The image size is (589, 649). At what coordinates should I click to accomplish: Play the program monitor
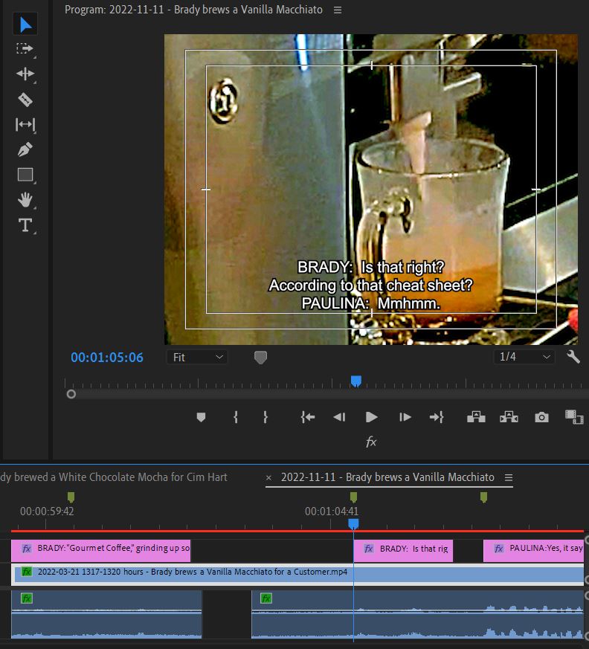tap(371, 417)
